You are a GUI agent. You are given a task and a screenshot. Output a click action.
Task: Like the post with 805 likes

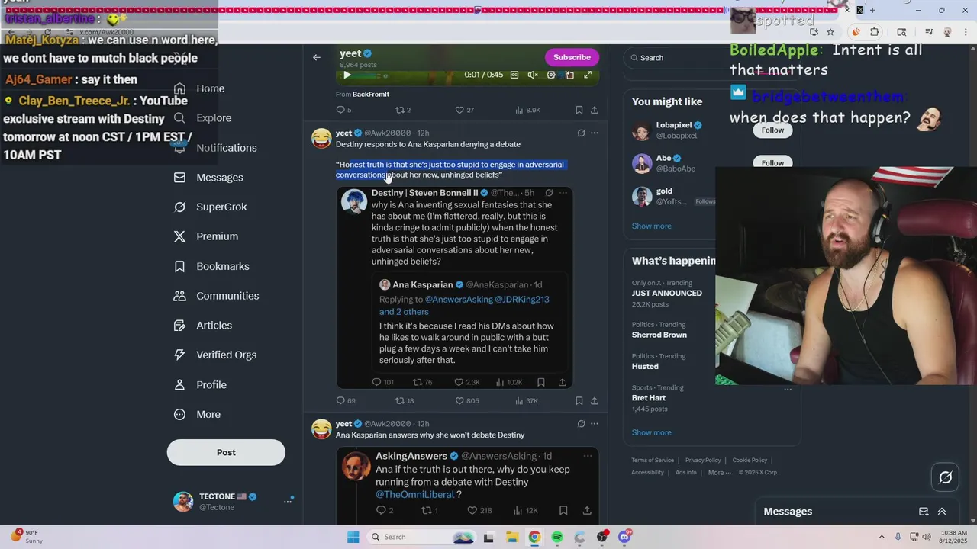(x=467, y=400)
